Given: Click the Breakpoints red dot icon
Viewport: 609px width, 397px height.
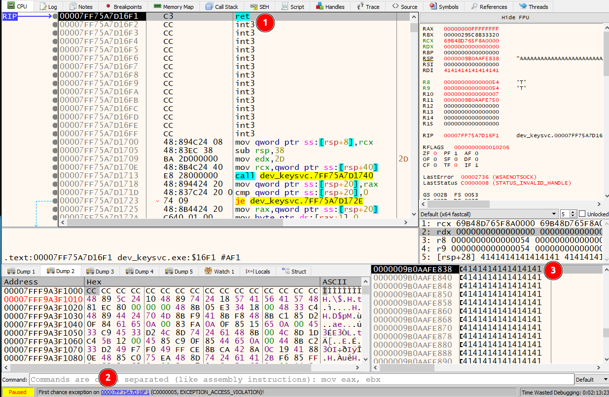Looking at the screenshot, I should [107, 6].
